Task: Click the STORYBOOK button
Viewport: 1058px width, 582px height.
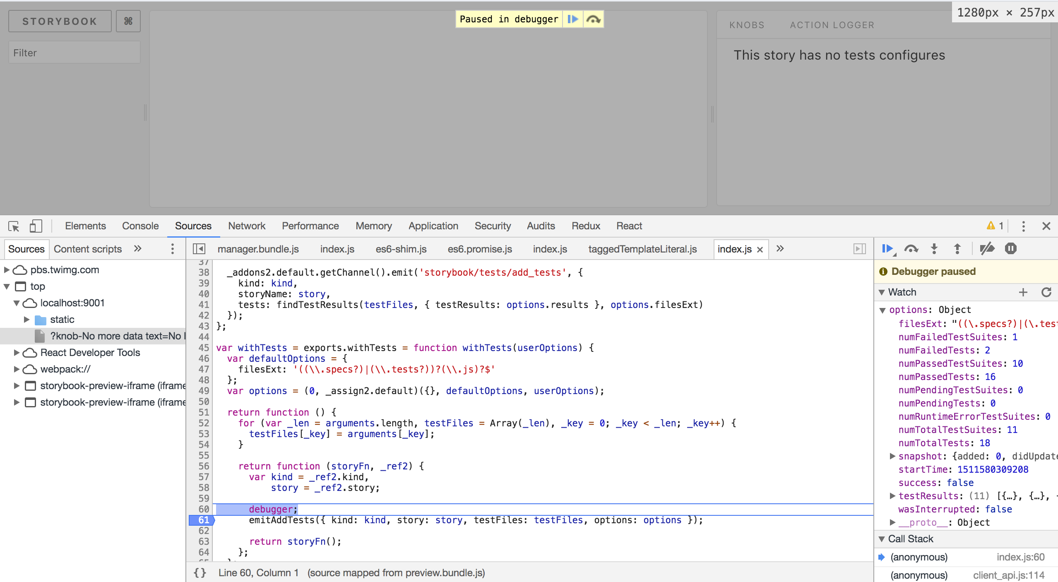Action: point(60,21)
